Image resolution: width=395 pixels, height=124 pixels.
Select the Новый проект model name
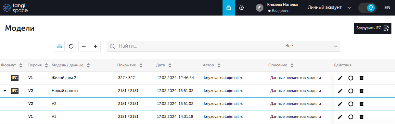[65, 91]
